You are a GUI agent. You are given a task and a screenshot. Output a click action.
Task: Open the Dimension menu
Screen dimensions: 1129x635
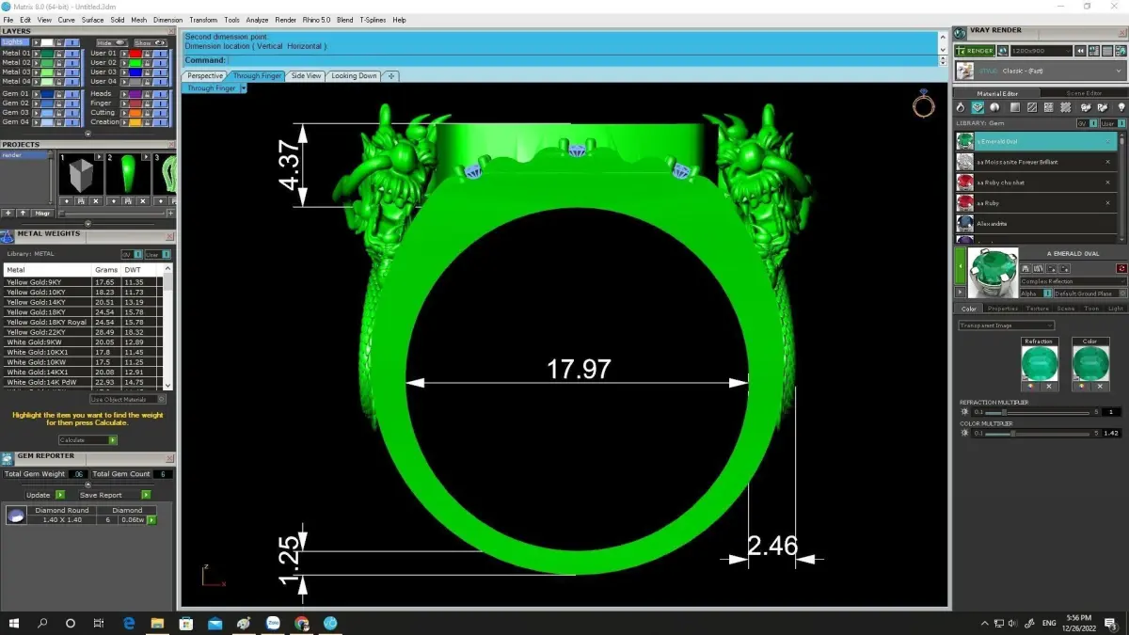point(167,20)
